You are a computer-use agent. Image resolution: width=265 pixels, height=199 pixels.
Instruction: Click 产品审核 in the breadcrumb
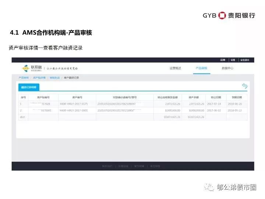[24, 78]
